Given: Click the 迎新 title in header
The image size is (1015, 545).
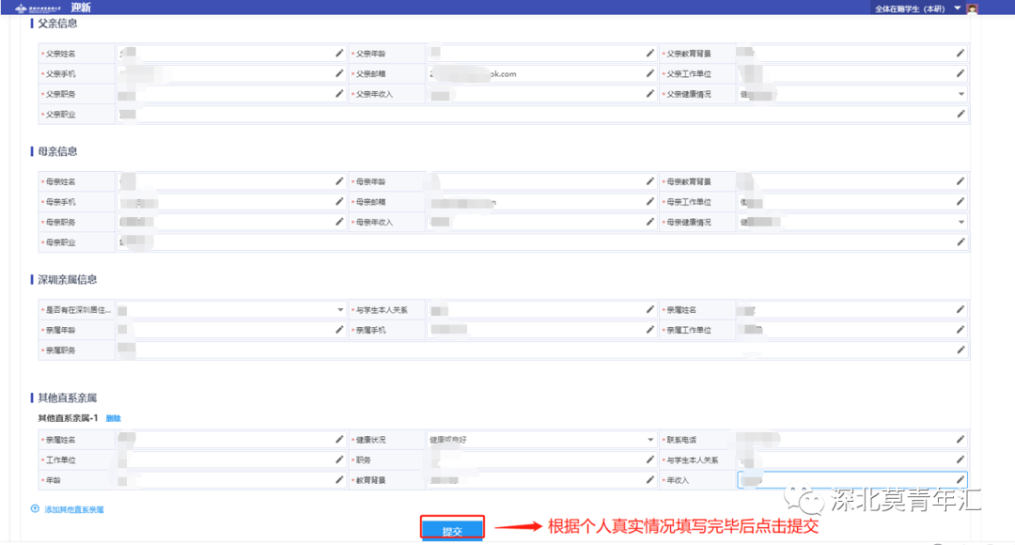Looking at the screenshot, I should pyautogui.click(x=84, y=8).
